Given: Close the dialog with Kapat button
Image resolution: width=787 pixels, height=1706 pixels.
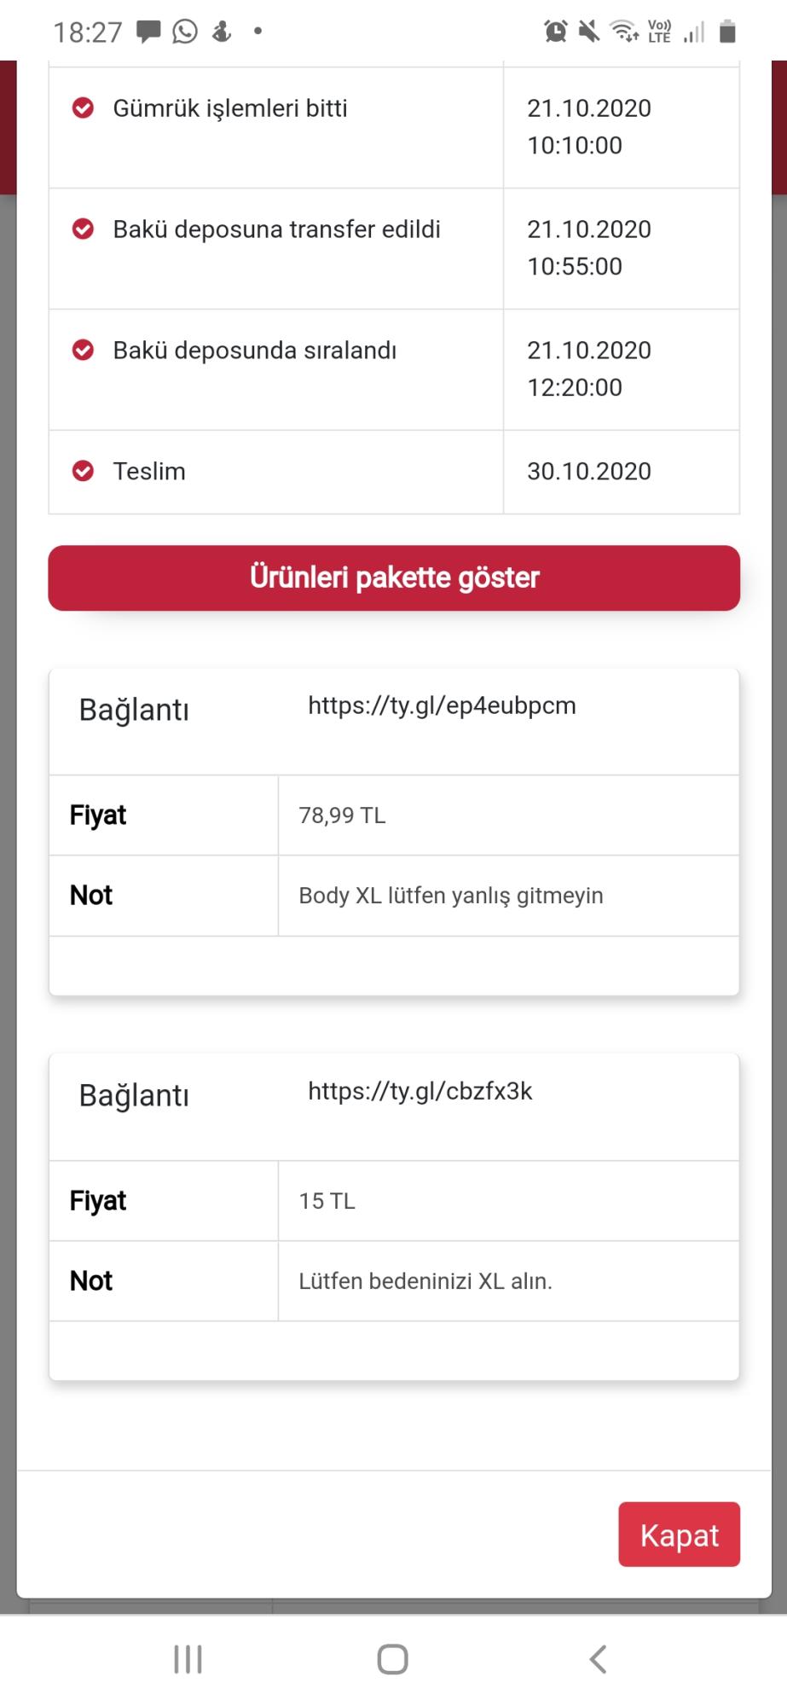Looking at the screenshot, I should 680,1535.
